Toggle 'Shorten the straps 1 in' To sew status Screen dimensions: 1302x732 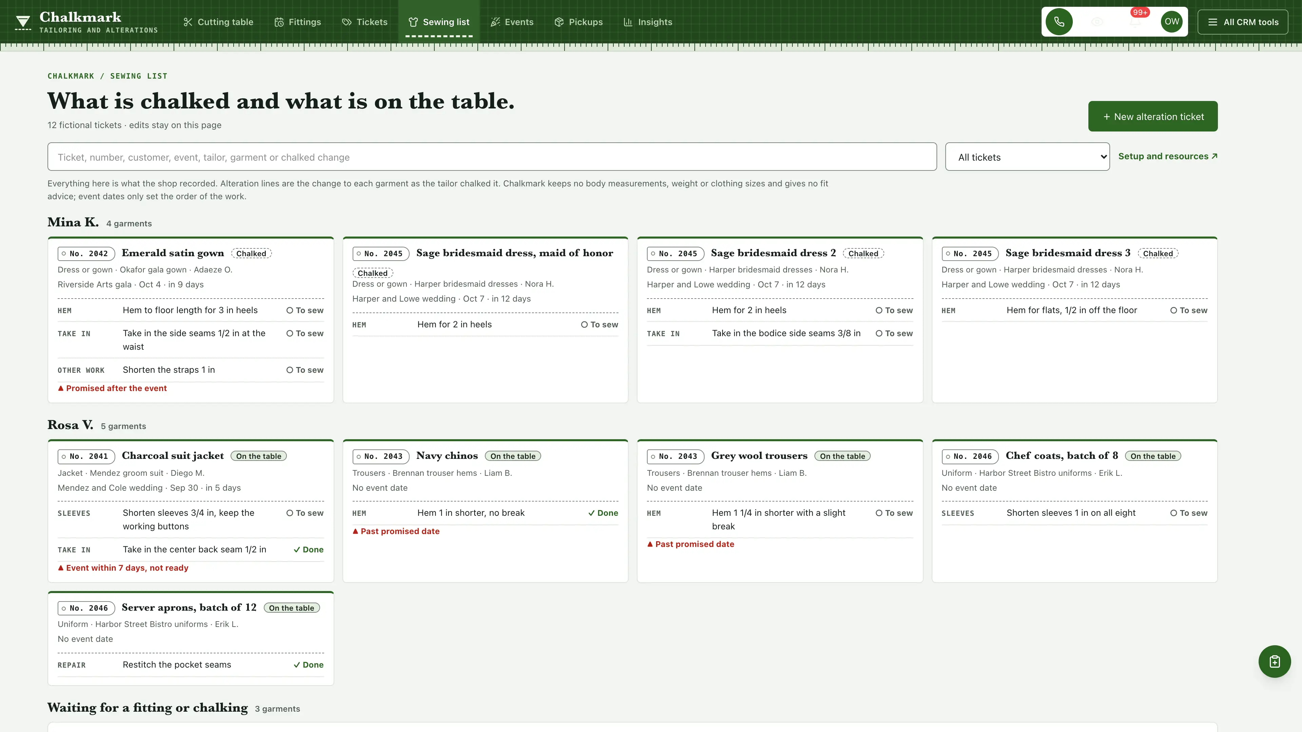click(305, 370)
